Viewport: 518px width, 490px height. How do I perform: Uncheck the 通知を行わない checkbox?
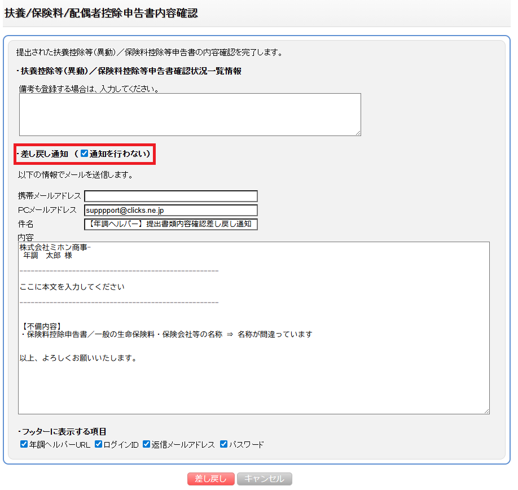pos(85,154)
